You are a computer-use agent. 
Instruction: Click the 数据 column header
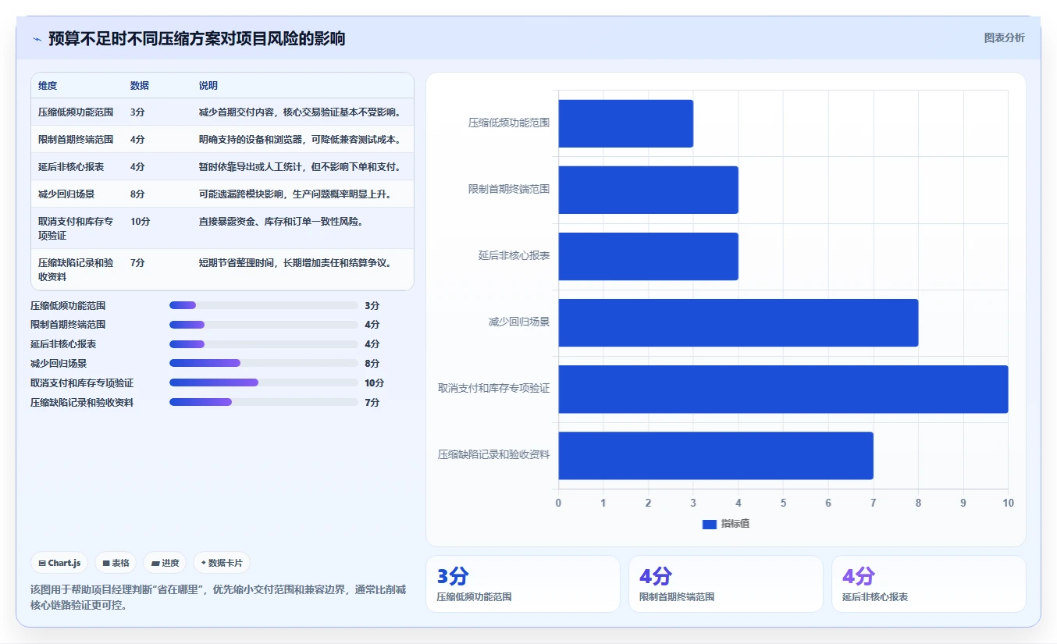pos(140,86)
